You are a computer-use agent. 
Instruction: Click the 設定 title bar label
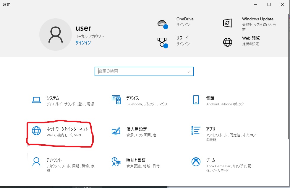[7, 4]
